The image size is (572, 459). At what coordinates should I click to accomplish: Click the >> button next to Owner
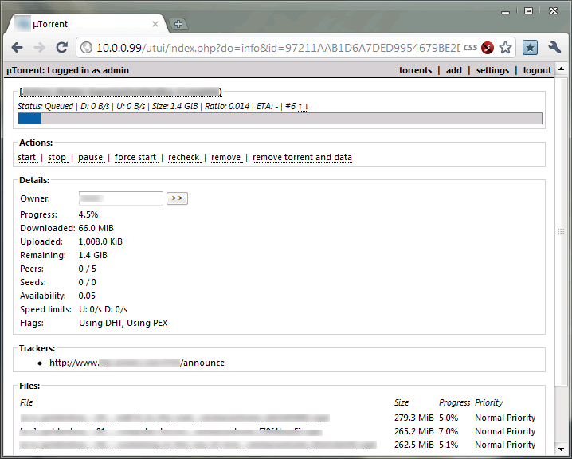point(178,198)
